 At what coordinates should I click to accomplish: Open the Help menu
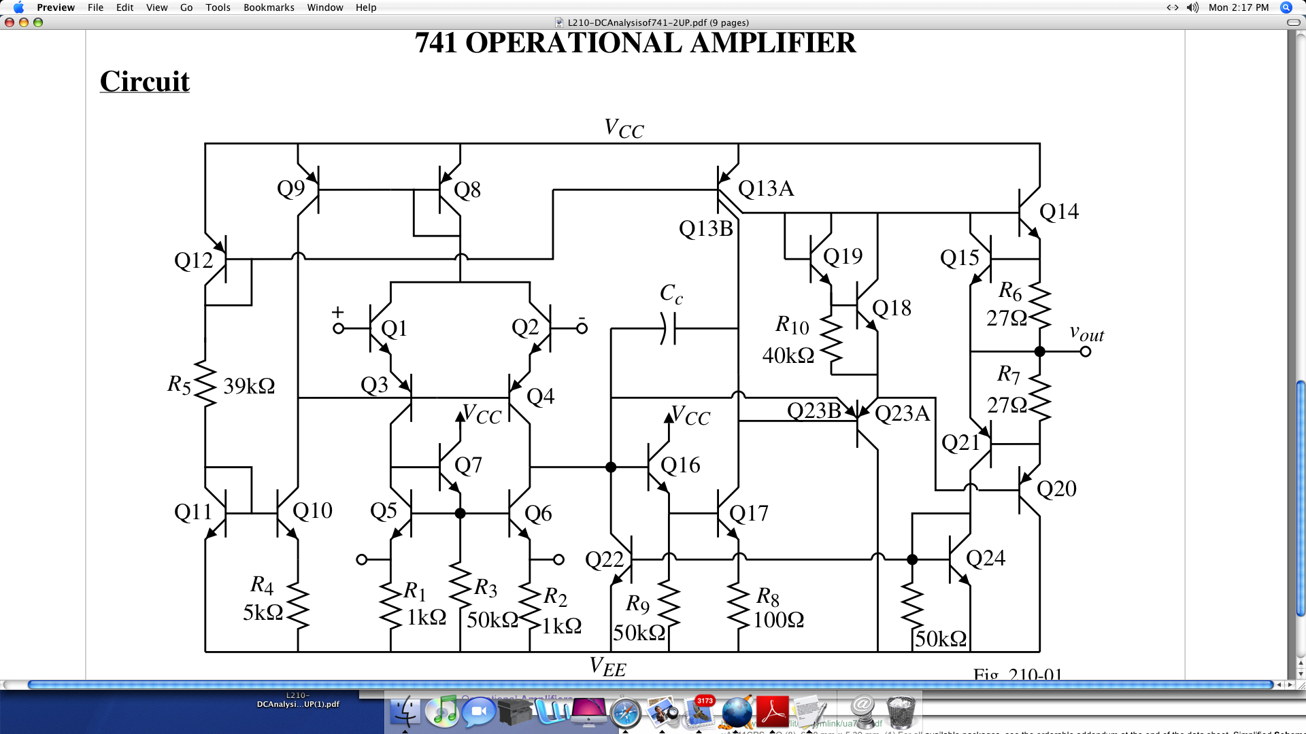[x=366, y=7]
